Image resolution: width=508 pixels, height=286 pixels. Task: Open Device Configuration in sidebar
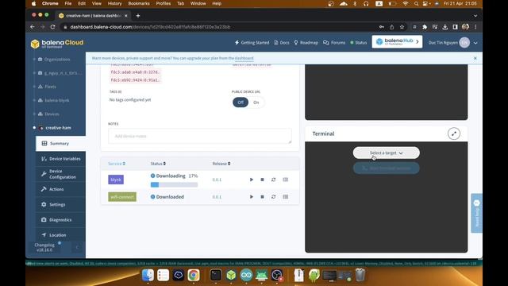pyautogui.click(x=60, y=174)
